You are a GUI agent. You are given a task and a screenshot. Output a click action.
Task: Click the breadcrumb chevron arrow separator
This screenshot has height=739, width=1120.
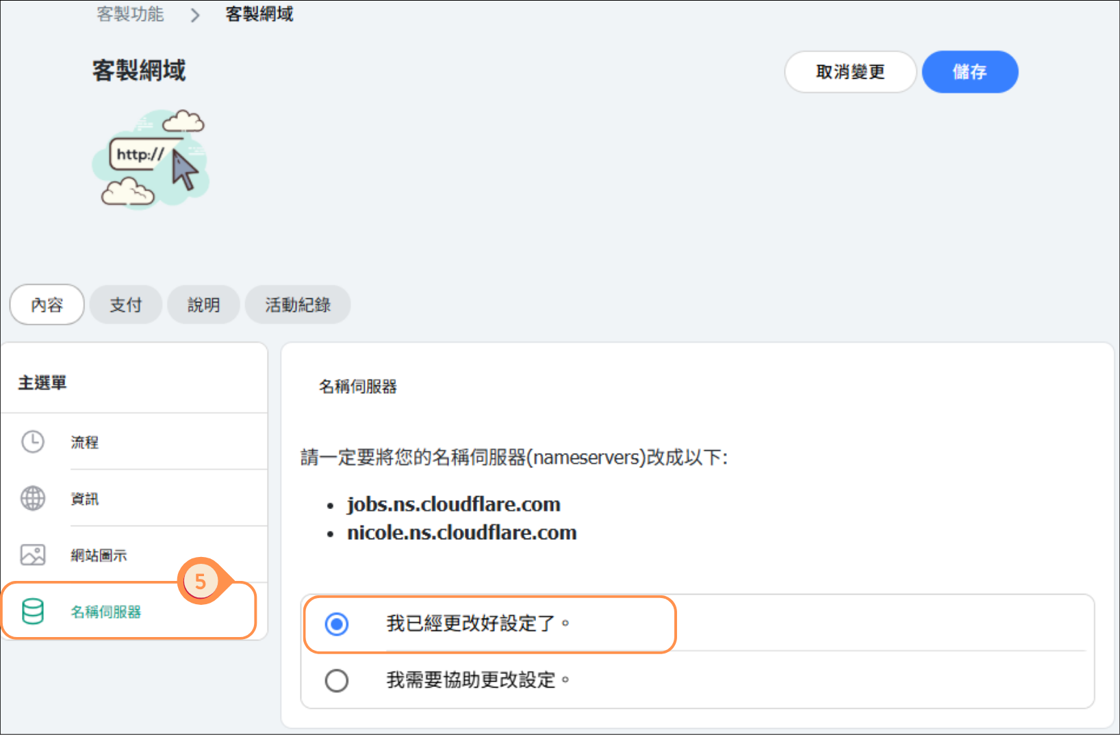(195, 15)
